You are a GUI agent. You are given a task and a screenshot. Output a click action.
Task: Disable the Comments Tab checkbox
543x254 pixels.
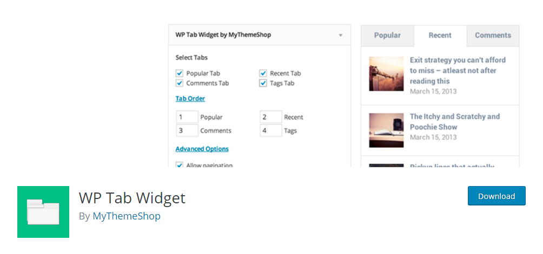coord(180,83)
